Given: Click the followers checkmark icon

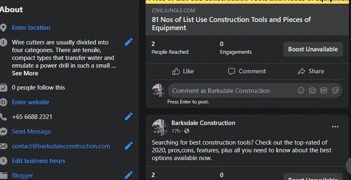Looking at the screenshot, I should pos(3,88).
